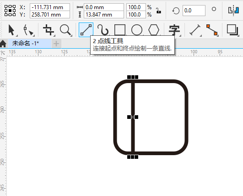Screen dimensions: 243x196
Task: Select the Ellipse tool
Action: pos(137,30)
